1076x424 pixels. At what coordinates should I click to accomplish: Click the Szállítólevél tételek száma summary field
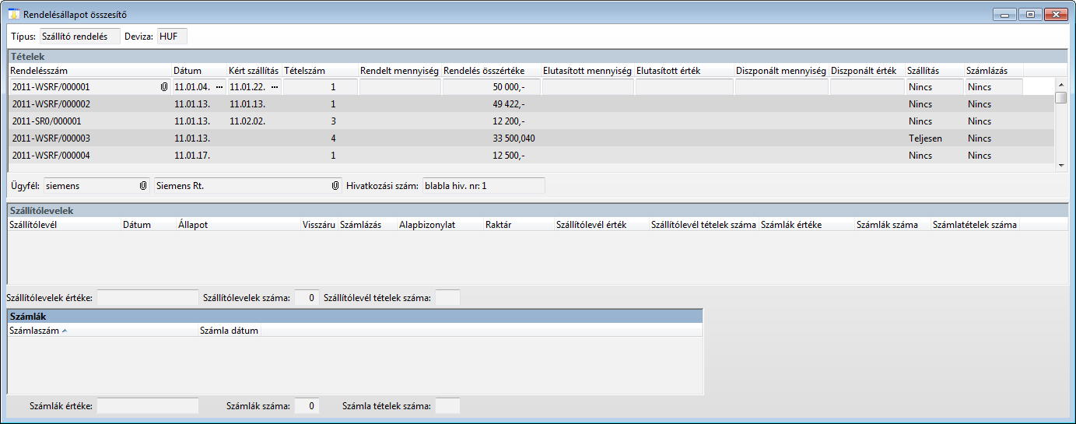pyautogui.click(x=447, y=297)
